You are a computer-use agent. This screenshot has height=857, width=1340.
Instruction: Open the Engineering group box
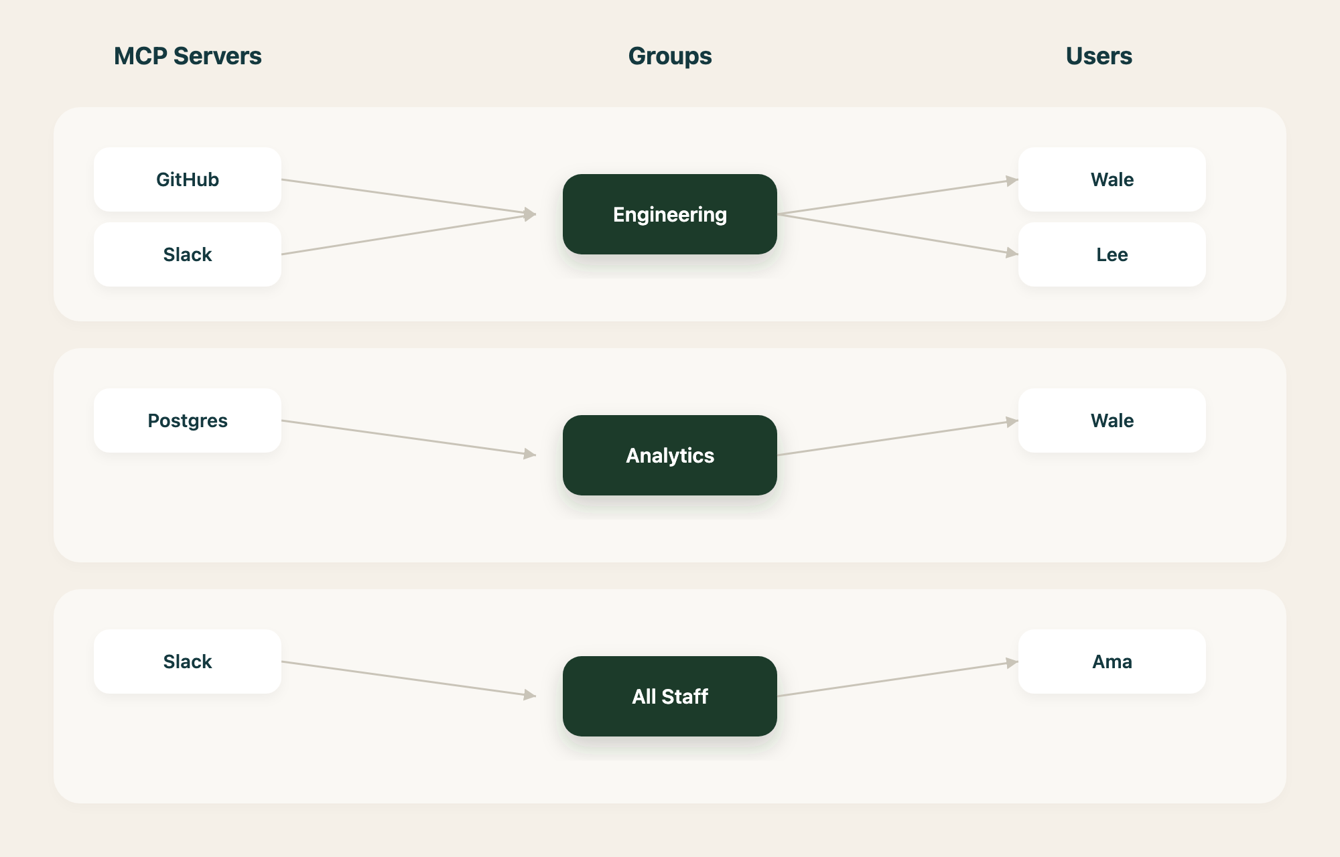(670, 214)
